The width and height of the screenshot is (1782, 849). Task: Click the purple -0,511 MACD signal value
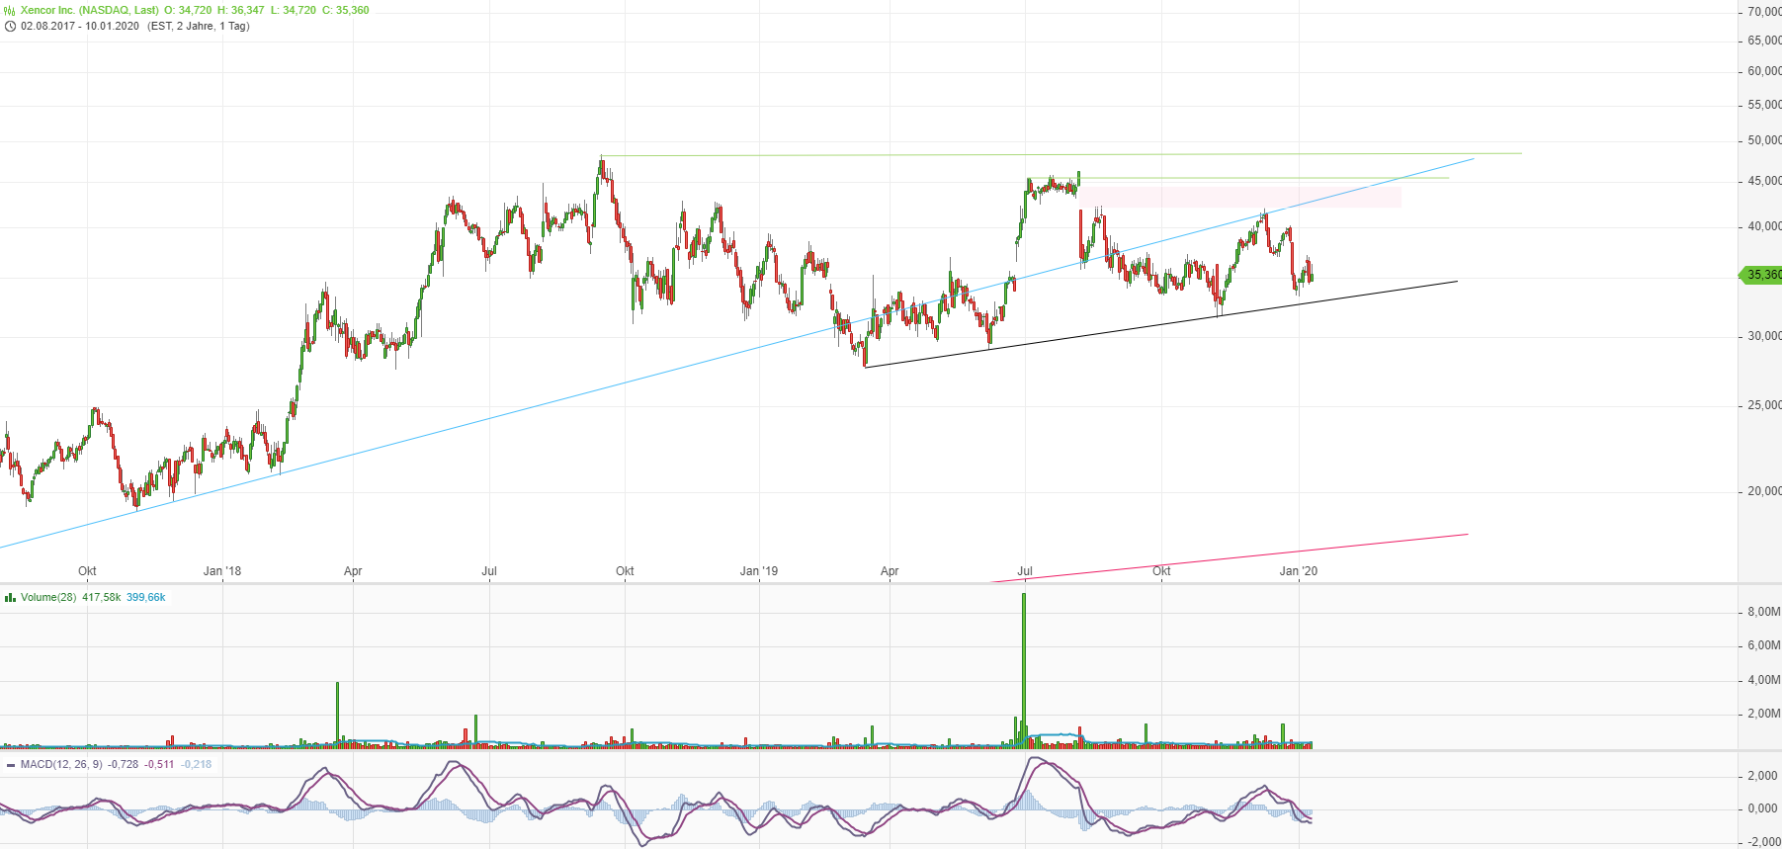[159, 765]
